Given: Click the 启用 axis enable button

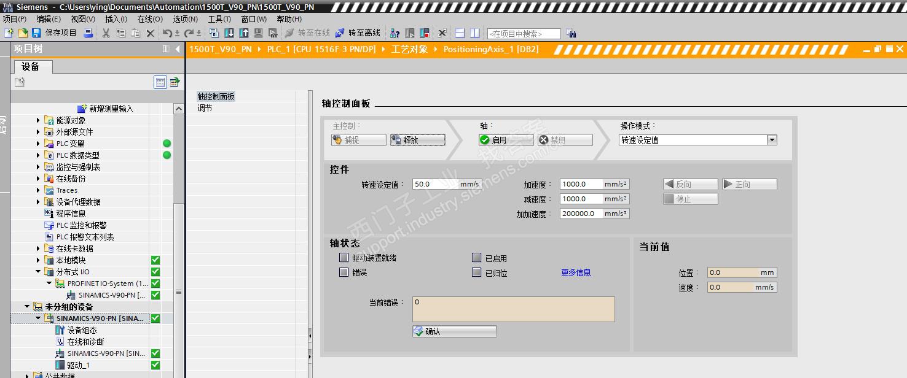Looking at the screenshot, I should pyautogui.click(x=506, y=140).
